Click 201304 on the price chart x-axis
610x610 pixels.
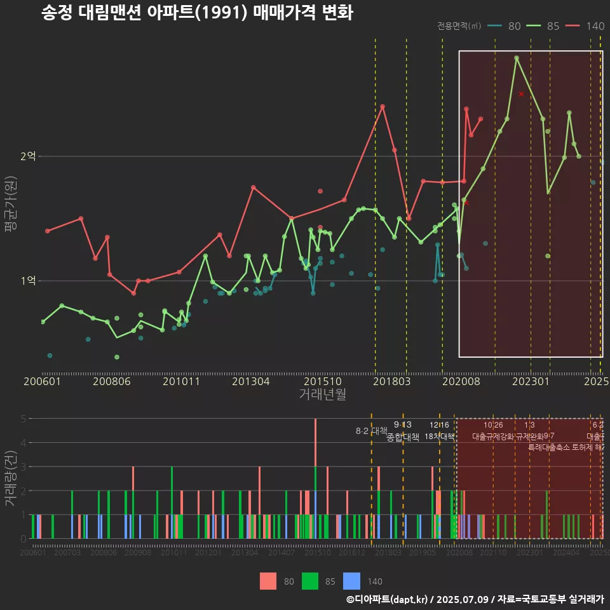point(250,381)
